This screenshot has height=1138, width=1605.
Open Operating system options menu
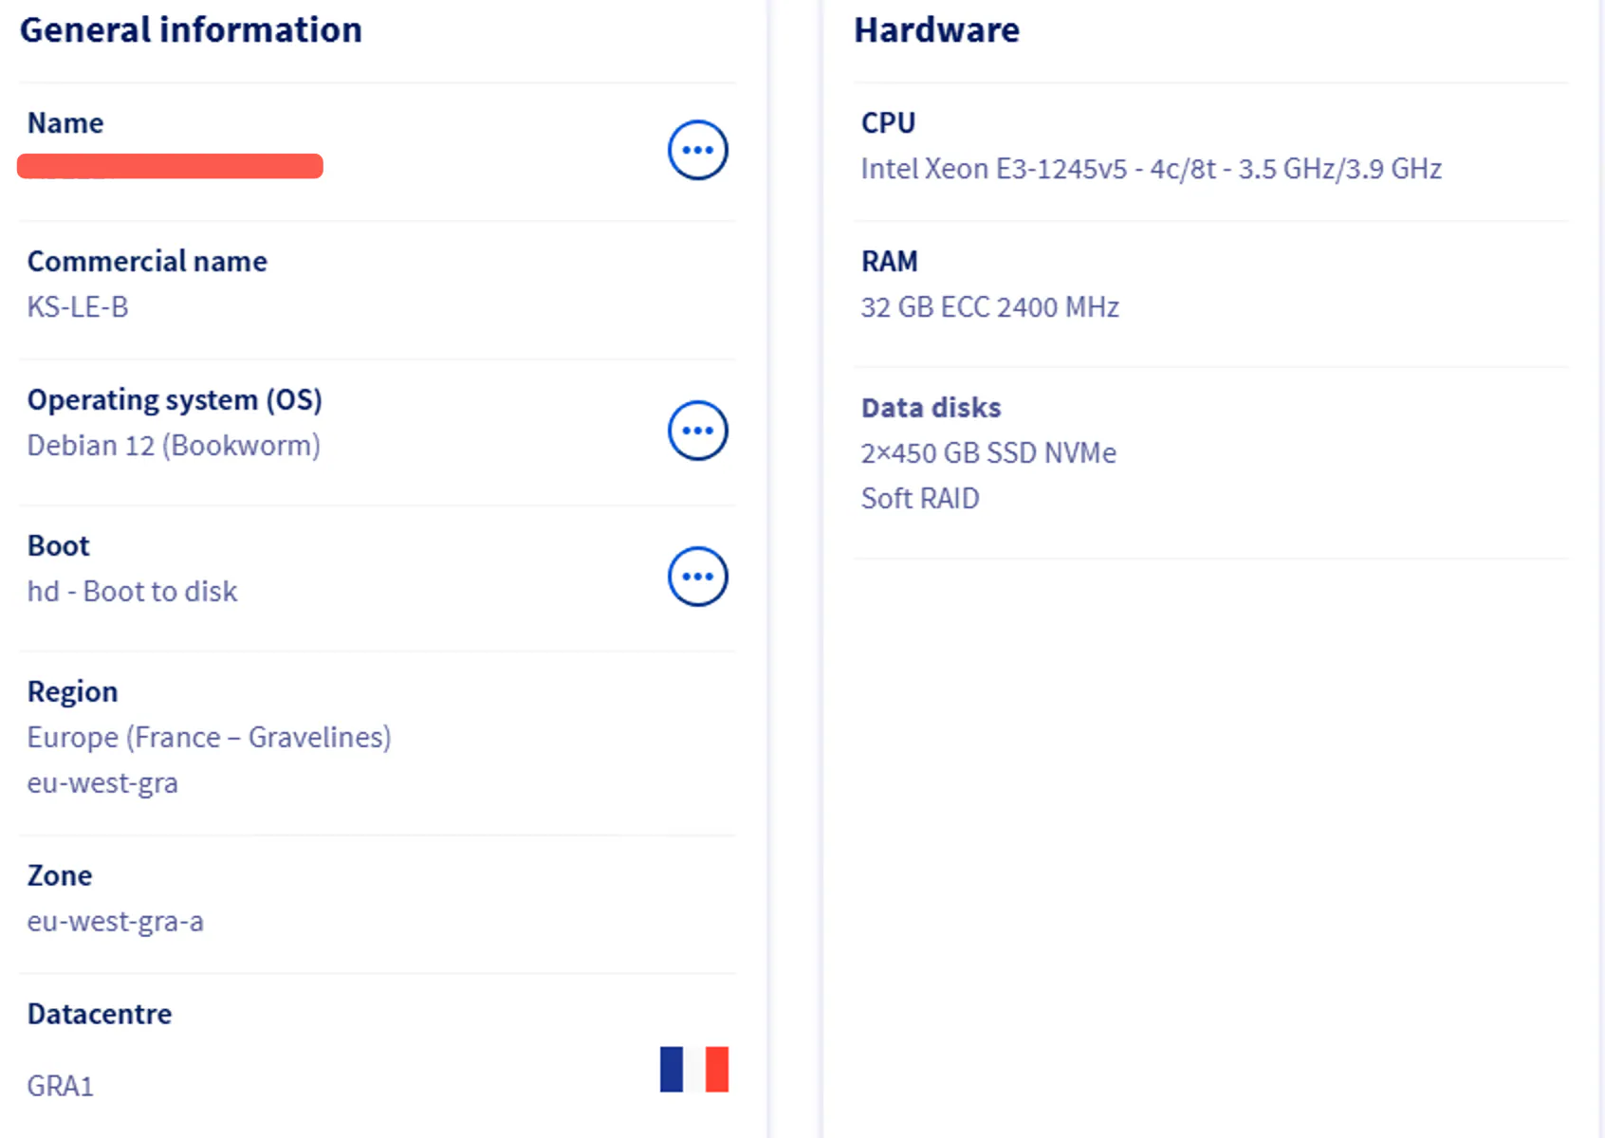(697, 431)
